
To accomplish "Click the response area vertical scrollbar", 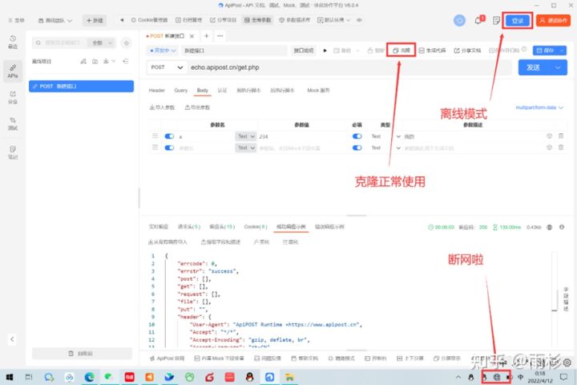I will [x=555, y=299].
